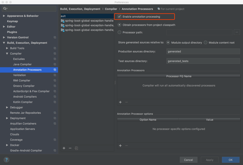The image size is (243, 165).
Task: Add a new profile with plus icon
Action: (64, 148)
